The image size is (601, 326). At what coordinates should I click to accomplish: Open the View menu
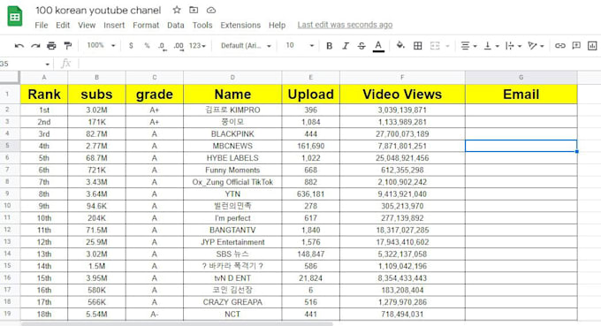[87, 26]
